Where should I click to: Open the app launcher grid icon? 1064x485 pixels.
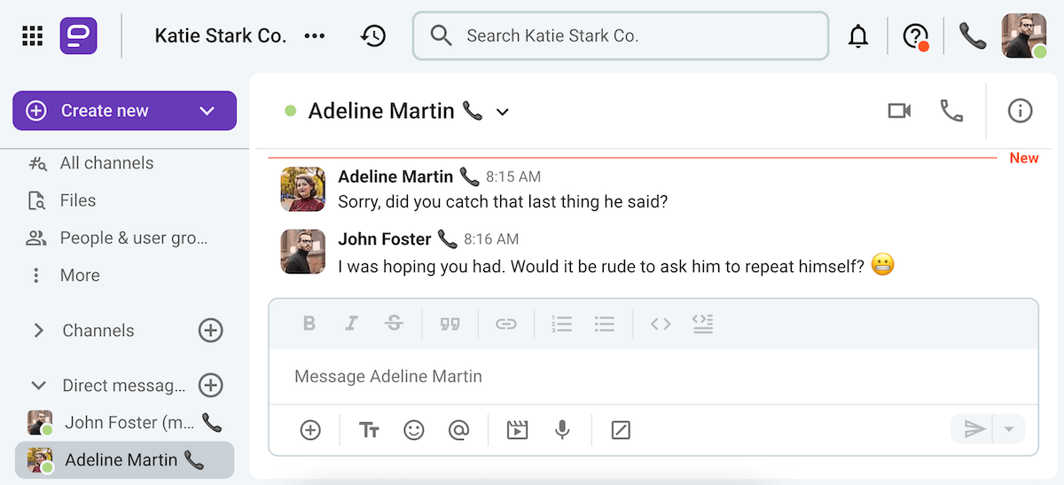click(x=33, y=35)
